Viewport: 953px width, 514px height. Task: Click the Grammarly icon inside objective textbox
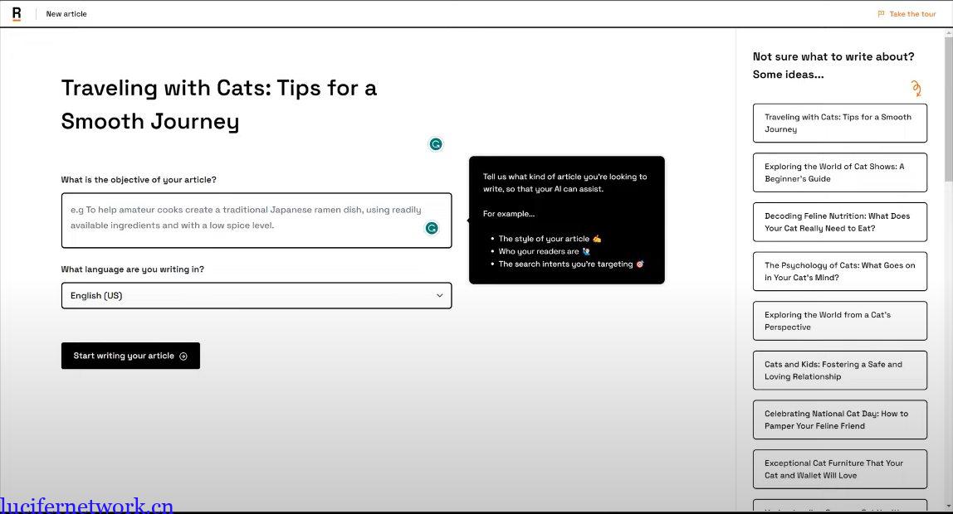pos(432,228)
